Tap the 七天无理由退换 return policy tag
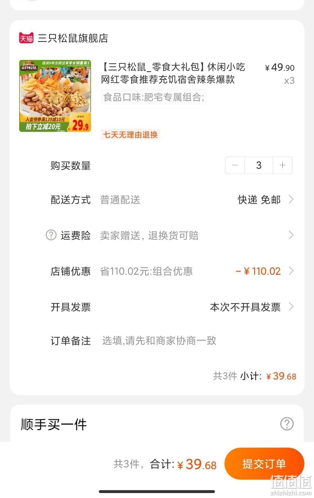The width and height of the screenshot is (314, 498). pos(130,134)
